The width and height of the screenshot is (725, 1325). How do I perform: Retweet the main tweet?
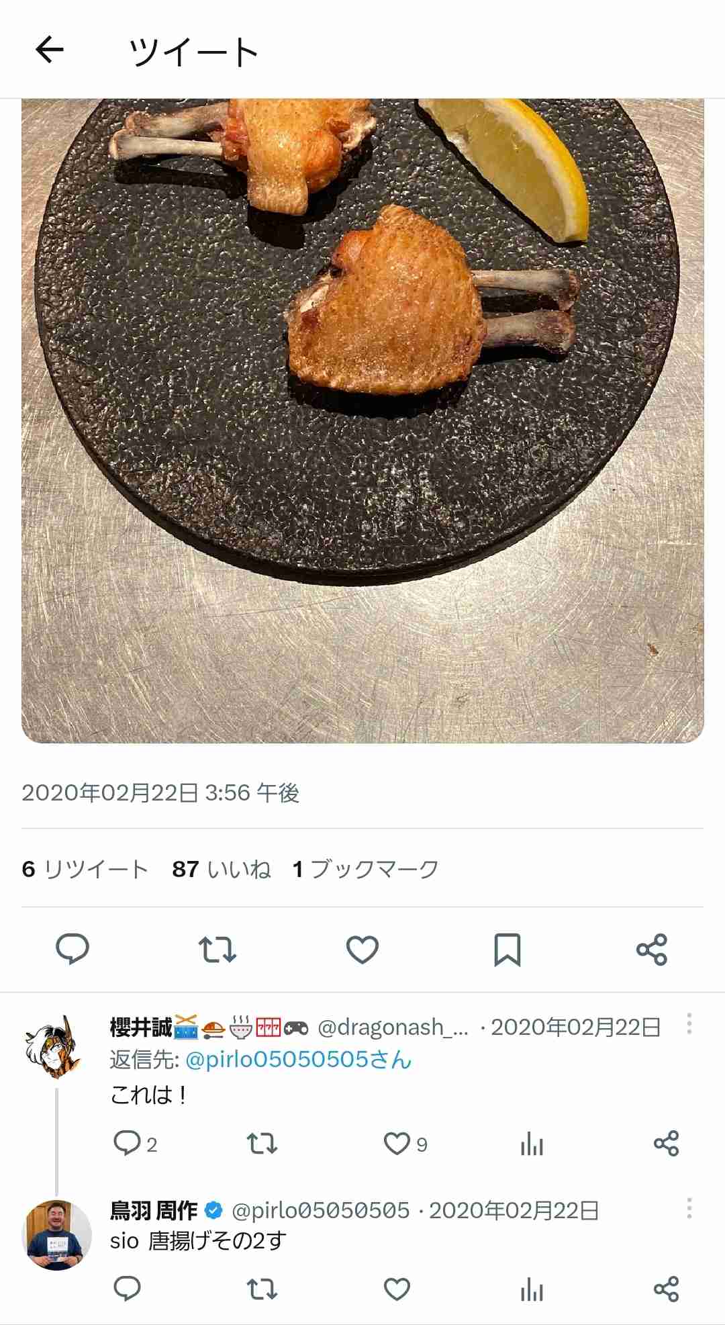tap(217, 949)
